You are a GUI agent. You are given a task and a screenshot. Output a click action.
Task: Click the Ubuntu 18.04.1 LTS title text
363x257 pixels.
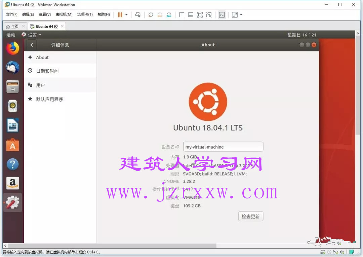click(x=208, y=128)
